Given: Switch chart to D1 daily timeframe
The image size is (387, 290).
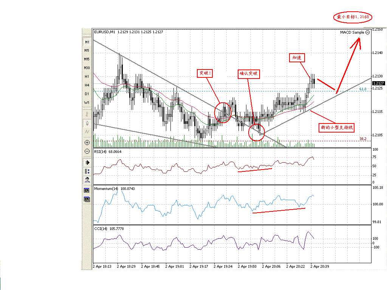Looking at the screenshot, I should [x=87, y=94].
